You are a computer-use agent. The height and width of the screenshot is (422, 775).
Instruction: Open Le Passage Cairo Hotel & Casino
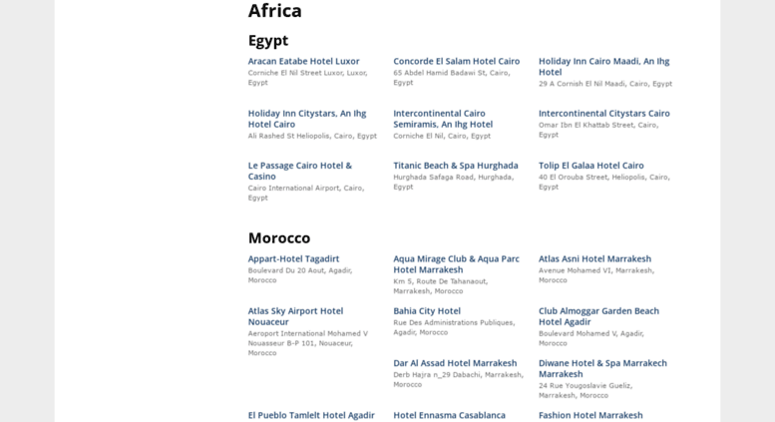point(300,171)
